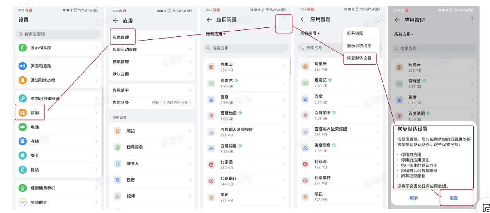Go back from the 应用 page
The height and width of the screenshot is (213, 490).
click(x=115, y=20)
